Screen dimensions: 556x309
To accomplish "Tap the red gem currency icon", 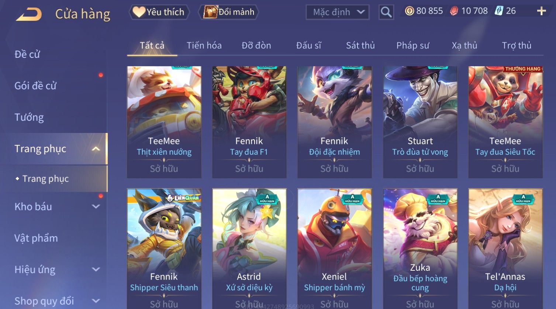I will tap(454, 11).
